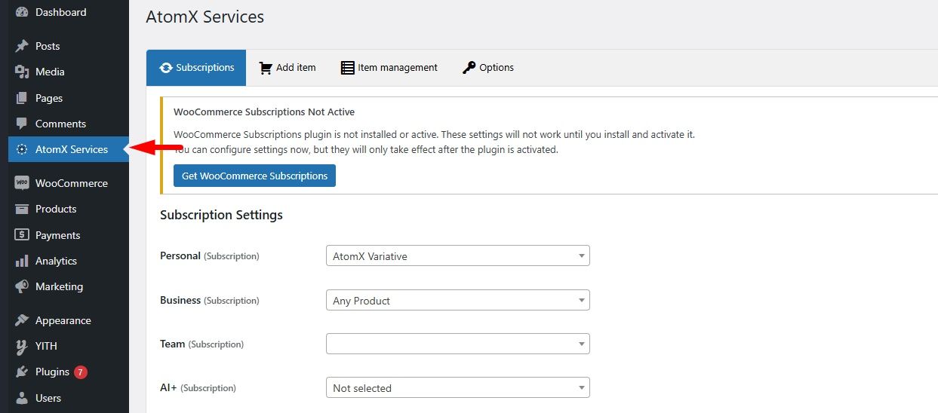Click the Business (Subscription) label
The width and height of the screenshot is (938, 413).
210,300
